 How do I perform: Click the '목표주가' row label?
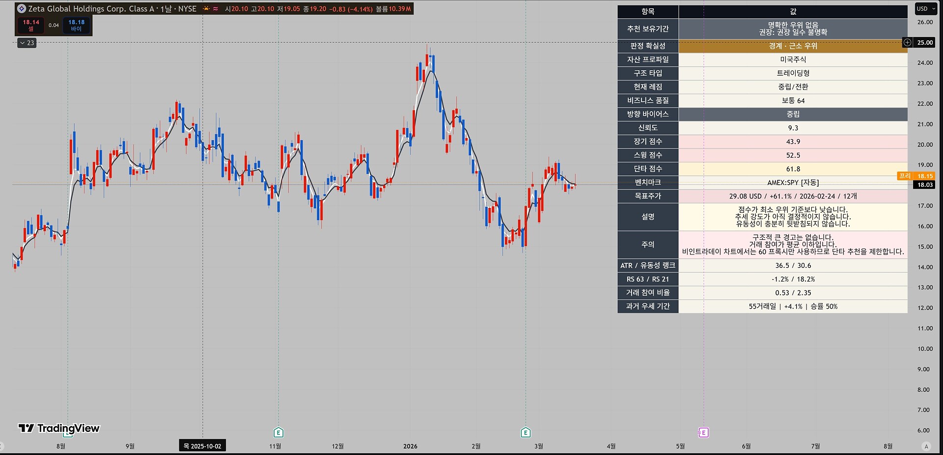pos(648,196)
